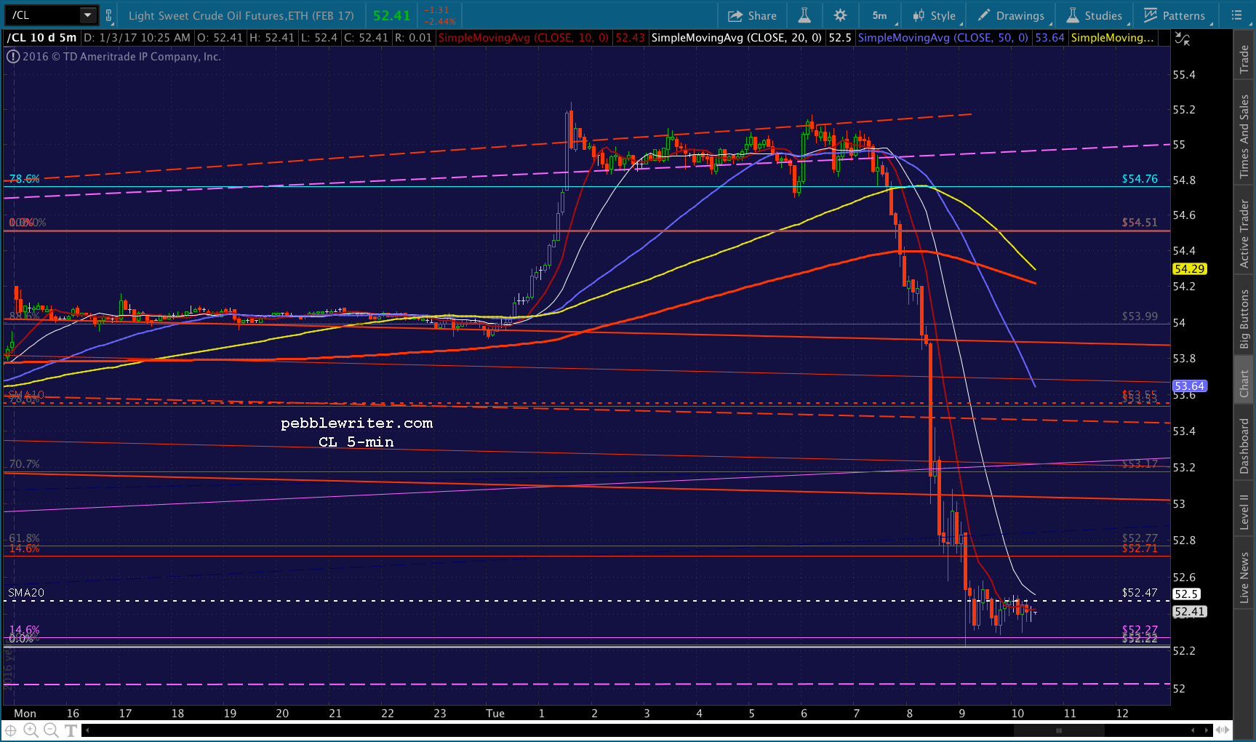Open the flask tools icon next to Share

(x=804, y=15)
